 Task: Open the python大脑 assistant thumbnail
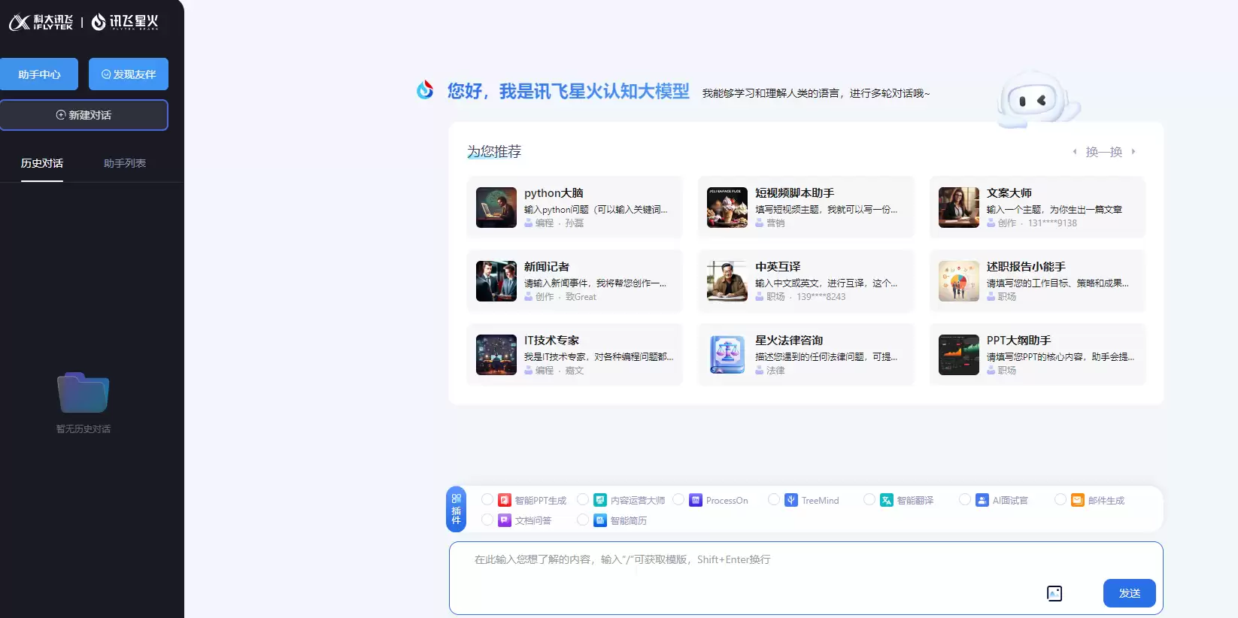point(496,208)
